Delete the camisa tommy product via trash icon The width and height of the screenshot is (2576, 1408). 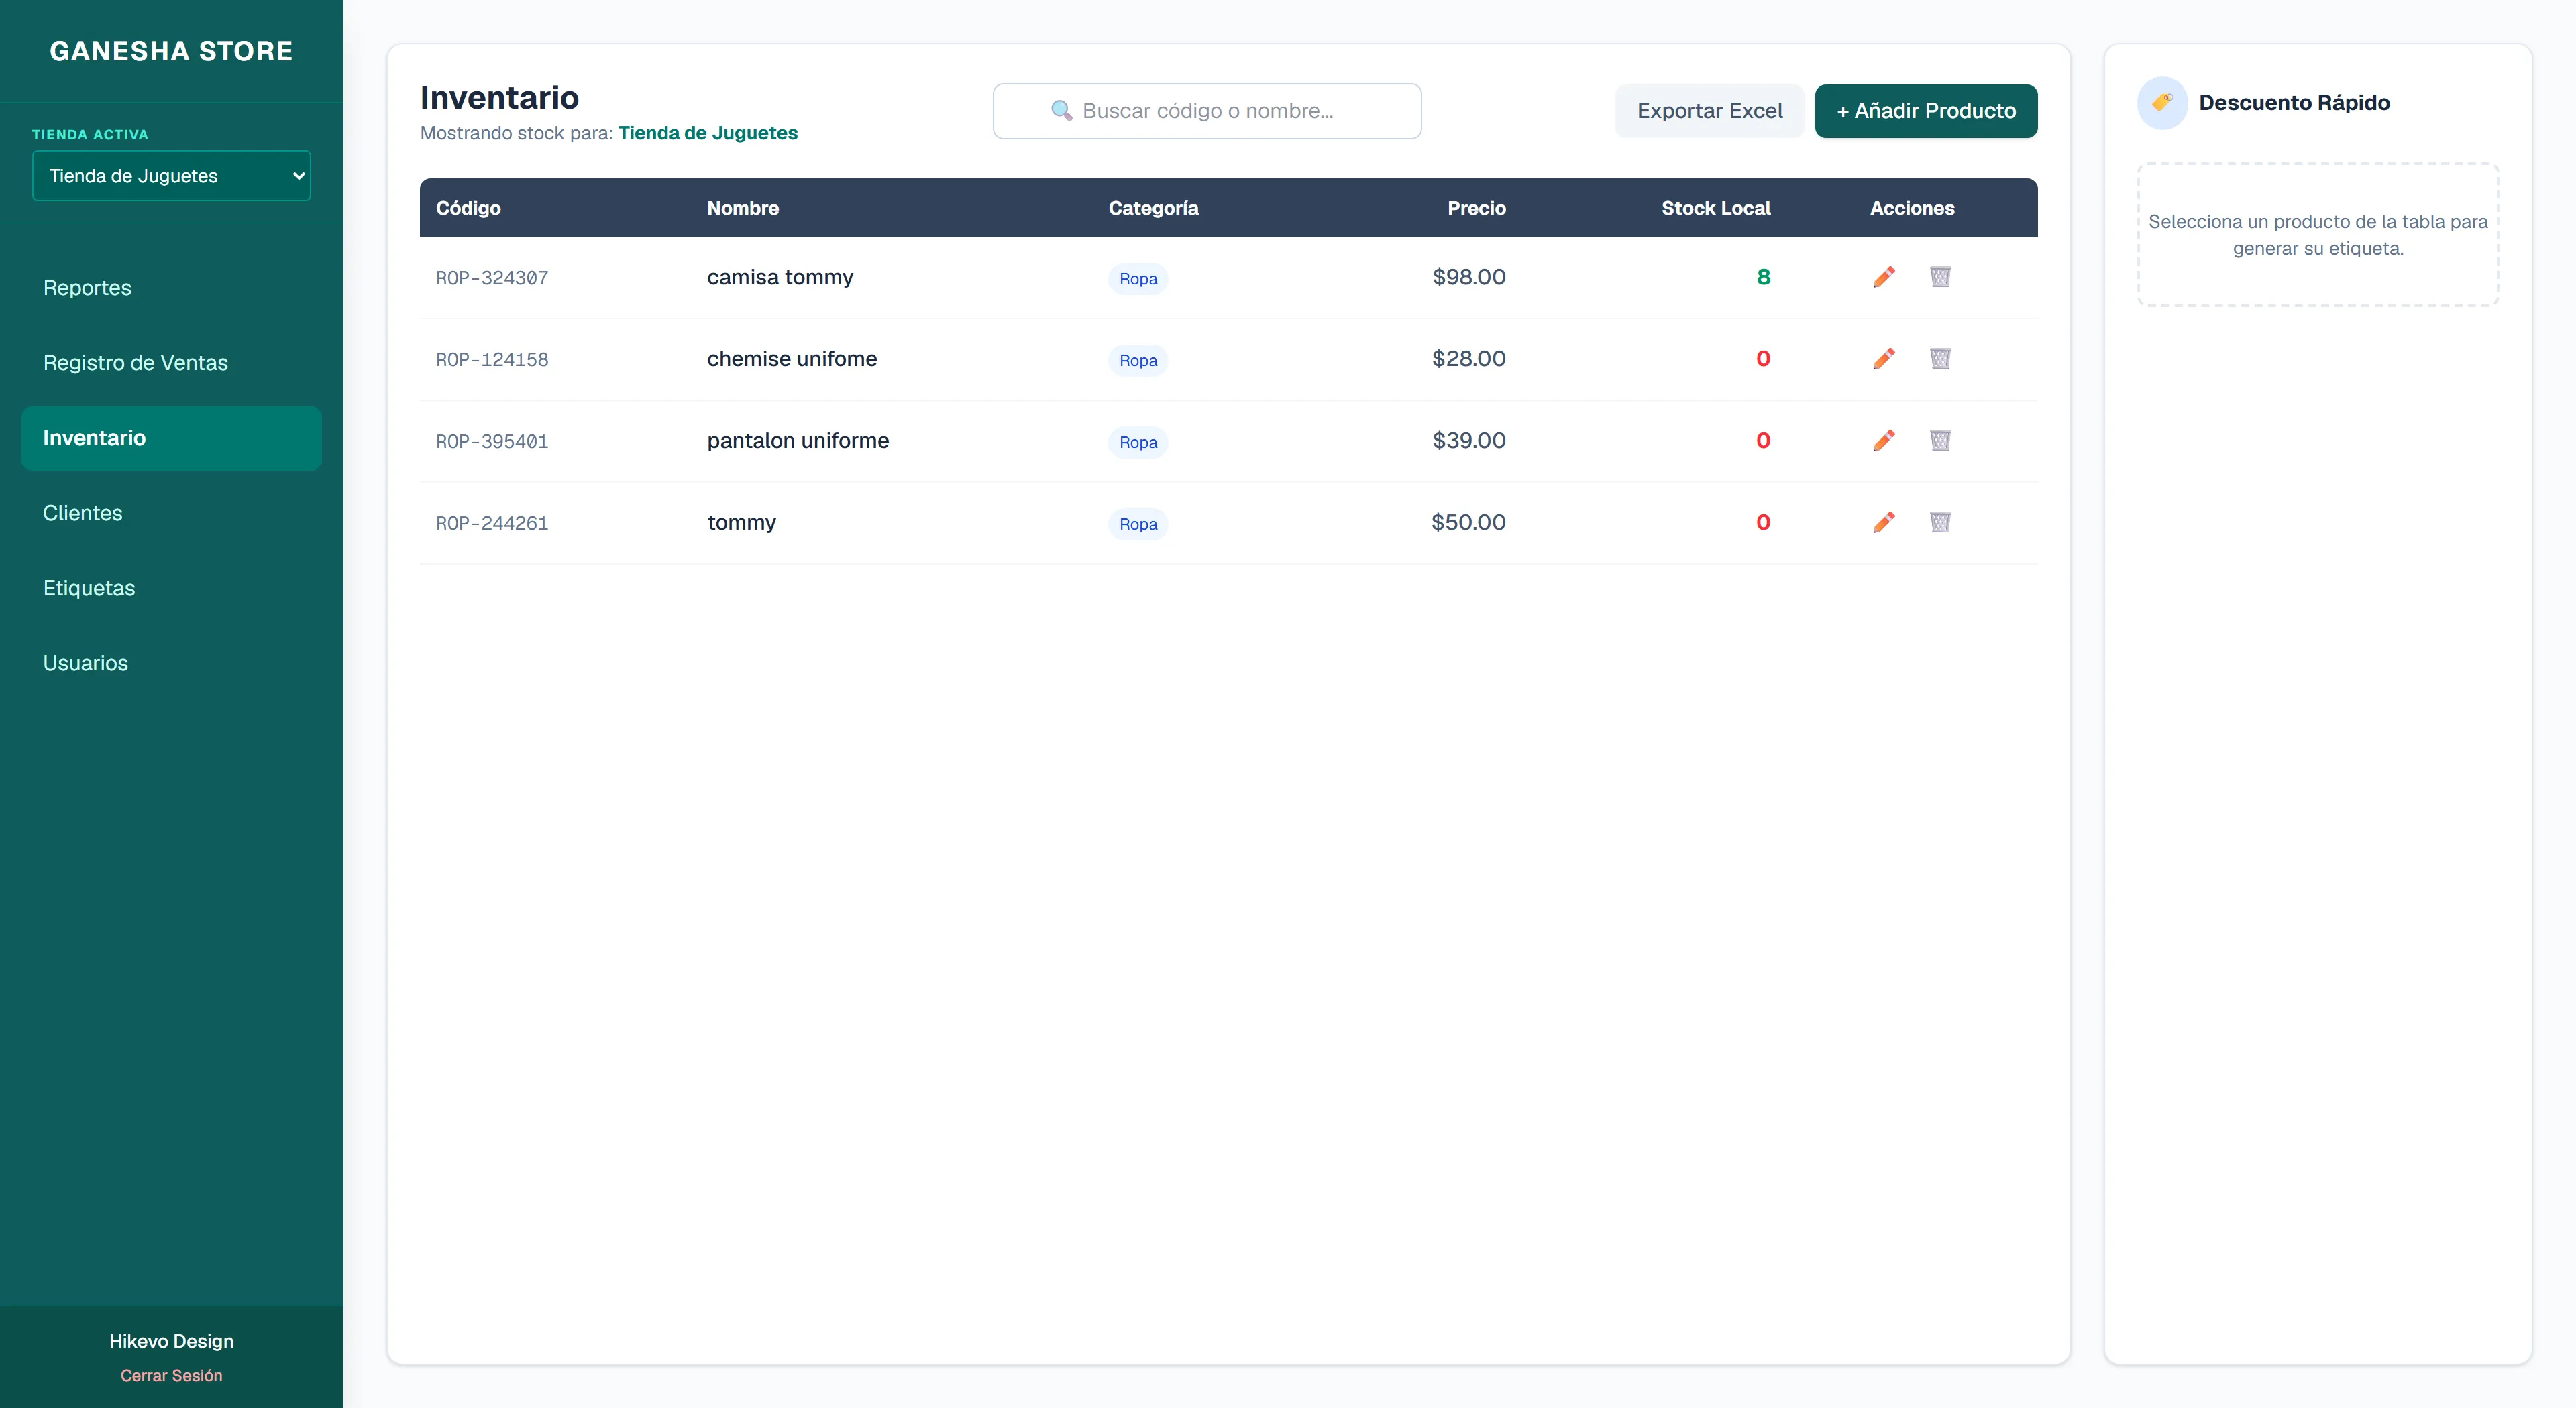pos(1940,277)
